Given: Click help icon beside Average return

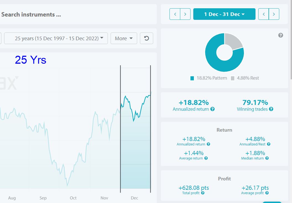Looking at the screenshot, I should tap(206, 158).
